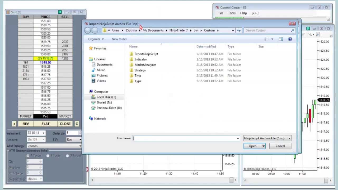Select Computer in the navigation pane
The height and width of the screenshot is (190, 338).
pyautogui.click(x=101, y=92)
